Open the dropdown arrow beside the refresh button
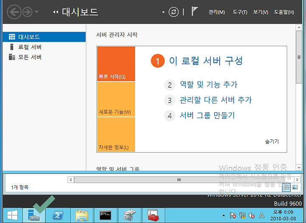Screen dimensions: 306x223 [x=163, y=12]
